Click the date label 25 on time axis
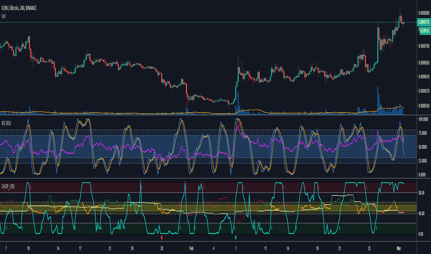The image size is (431, 254). click(x=369, y=248)
